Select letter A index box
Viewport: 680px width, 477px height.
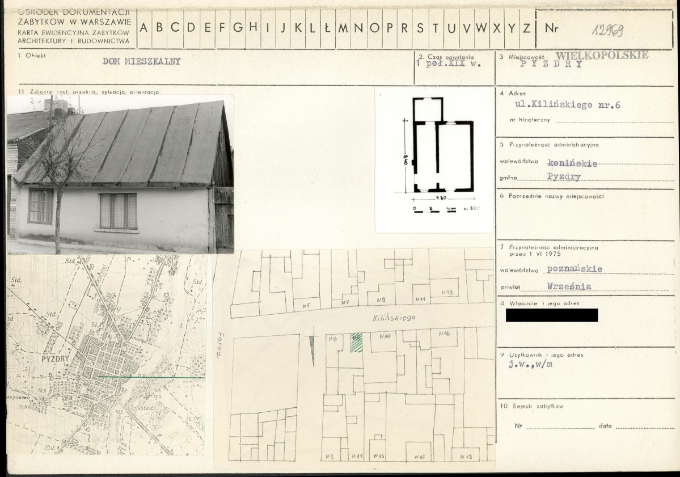pyautogui.click(x=144, y=28)
